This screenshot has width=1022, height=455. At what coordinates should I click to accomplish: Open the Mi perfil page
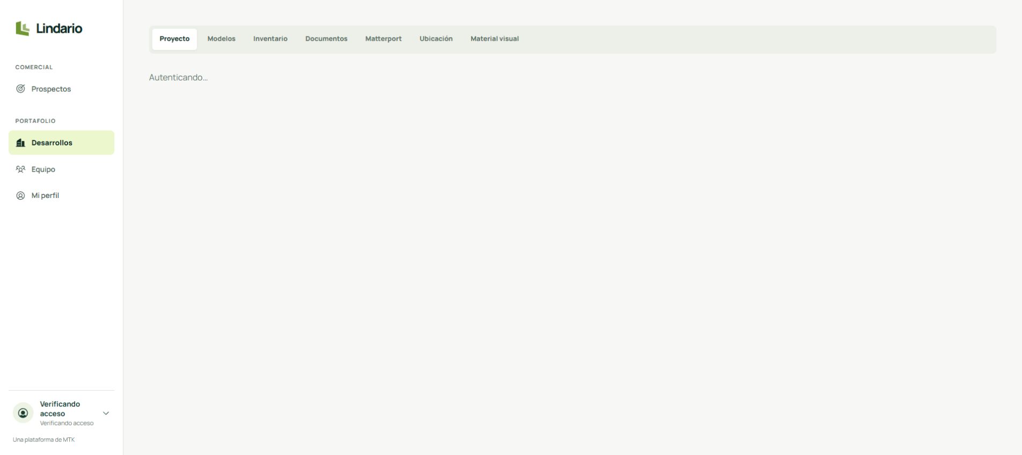click(61, 195)
